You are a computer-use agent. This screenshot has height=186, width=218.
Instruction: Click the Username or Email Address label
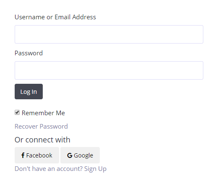coord(55,17)
